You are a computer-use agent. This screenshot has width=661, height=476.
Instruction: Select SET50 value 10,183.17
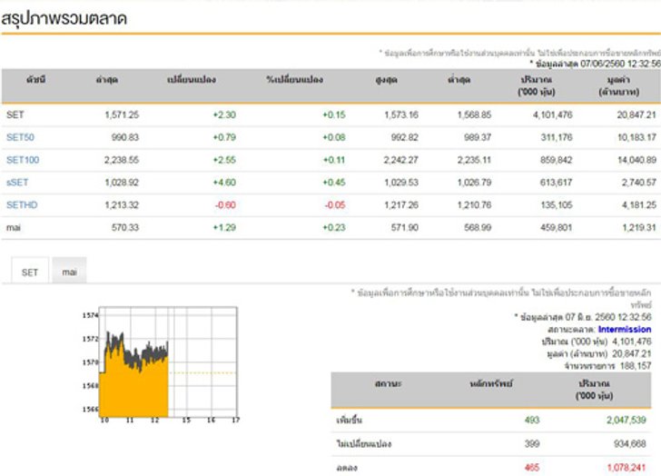coord(636,137)
